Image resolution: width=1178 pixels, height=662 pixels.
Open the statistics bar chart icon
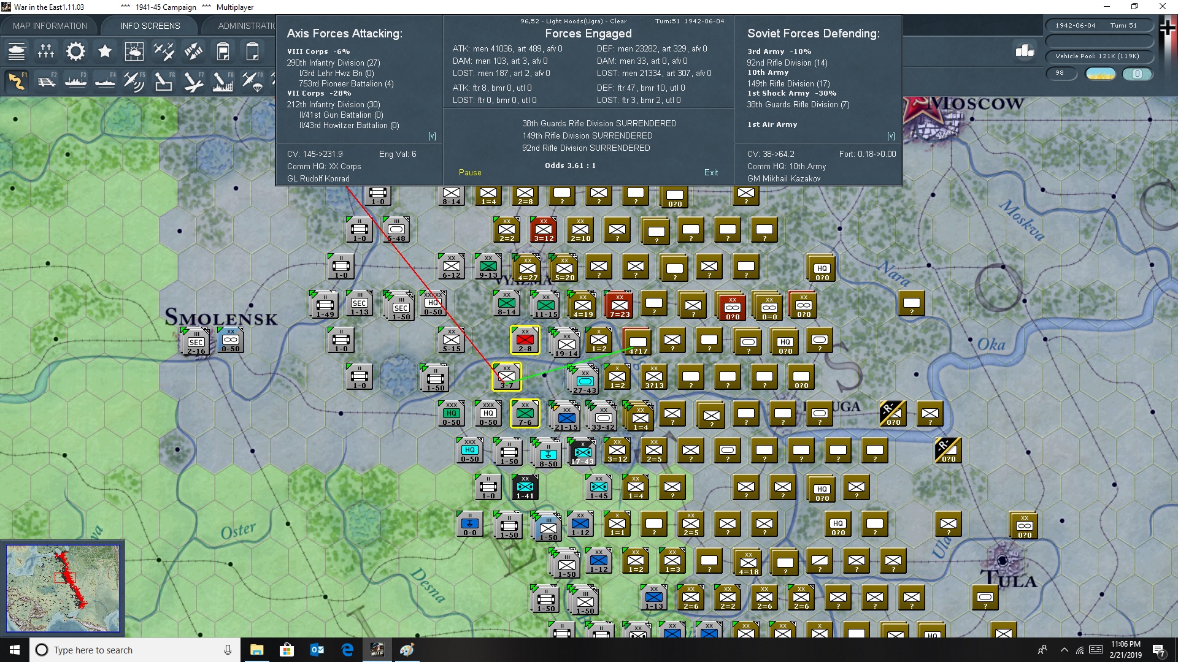pos(1025,50)
